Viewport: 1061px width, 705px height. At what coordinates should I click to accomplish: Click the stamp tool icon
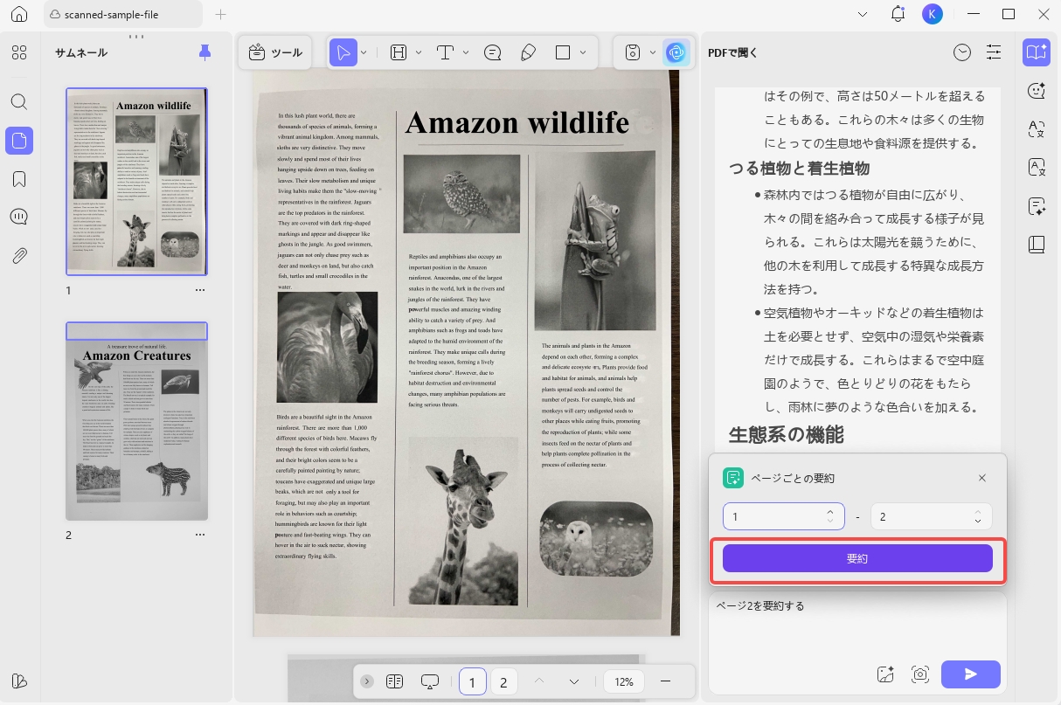pyautogui.click(x=633, y=52)
